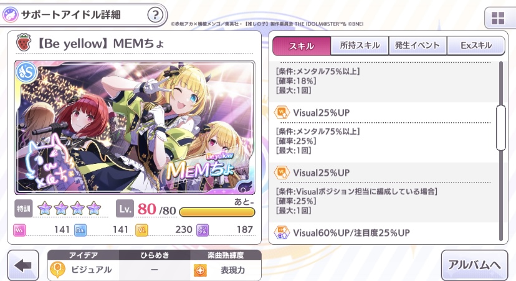The width and height of the screenshot is (516, 281).
Task: Select the pink Vo. stat icon
Action: pos(19,230)
